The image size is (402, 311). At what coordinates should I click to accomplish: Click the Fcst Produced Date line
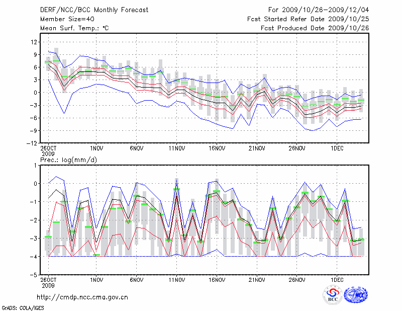point(315,28)
